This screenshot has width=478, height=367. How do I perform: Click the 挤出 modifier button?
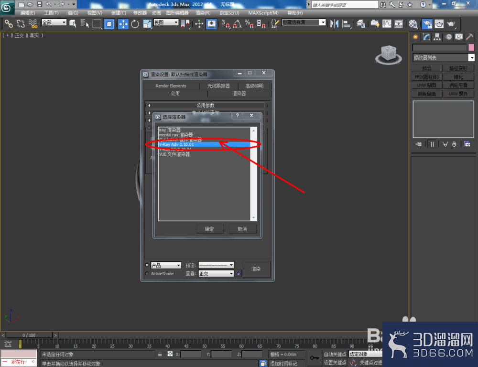point(427,68)
